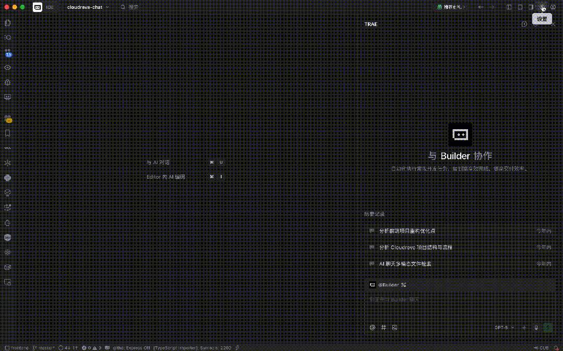Open the Run and Debug bug icon
The height and width of the screenshot is (351, 563).
point(8,82)
